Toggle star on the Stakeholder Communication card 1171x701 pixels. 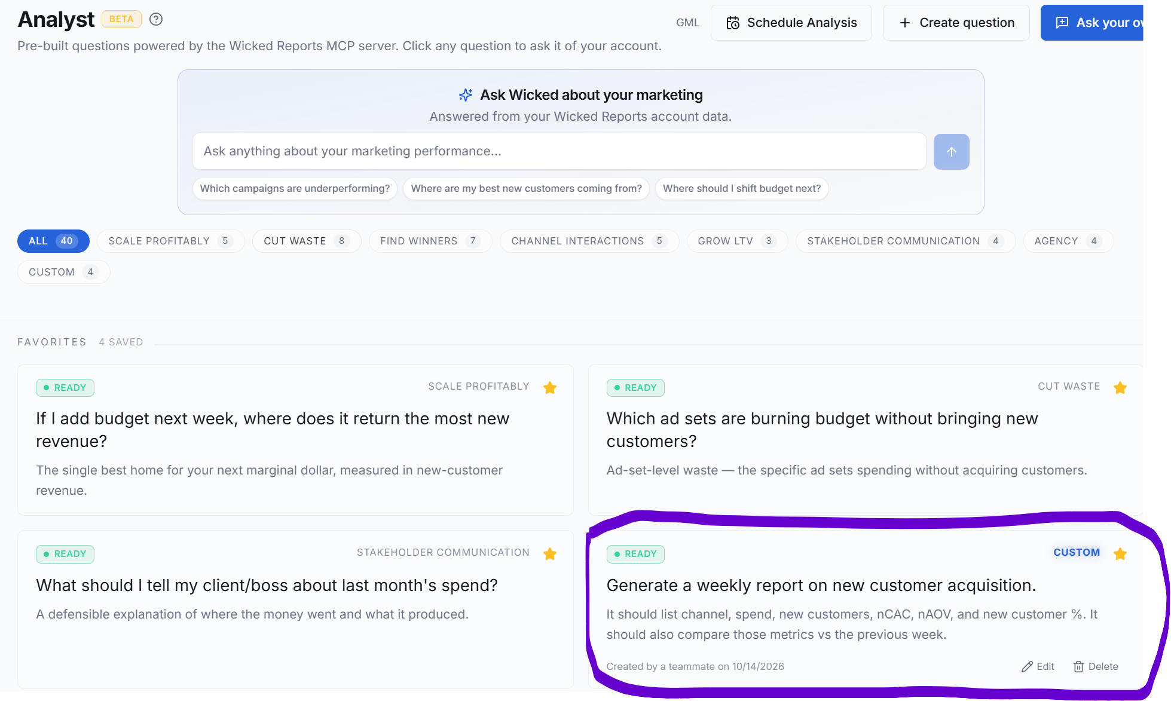[x=550, y=554]
